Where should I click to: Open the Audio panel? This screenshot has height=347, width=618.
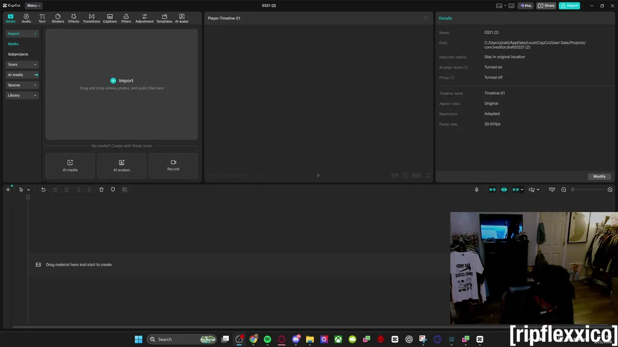click(26, 18)
